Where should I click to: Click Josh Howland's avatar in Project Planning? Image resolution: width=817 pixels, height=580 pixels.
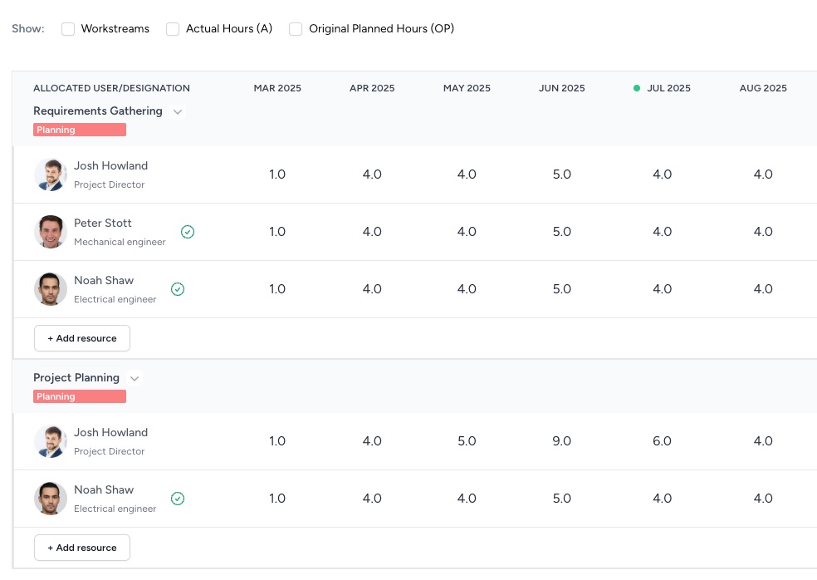pos(51,441)
